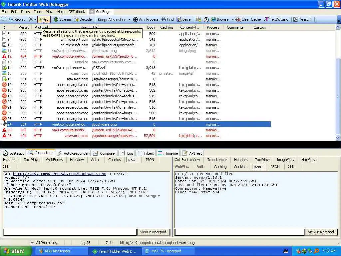Viewport: 341px width, 256px height.
Task: Click the timer stopwatch toolbar icon
Action: tap(206, 19)
